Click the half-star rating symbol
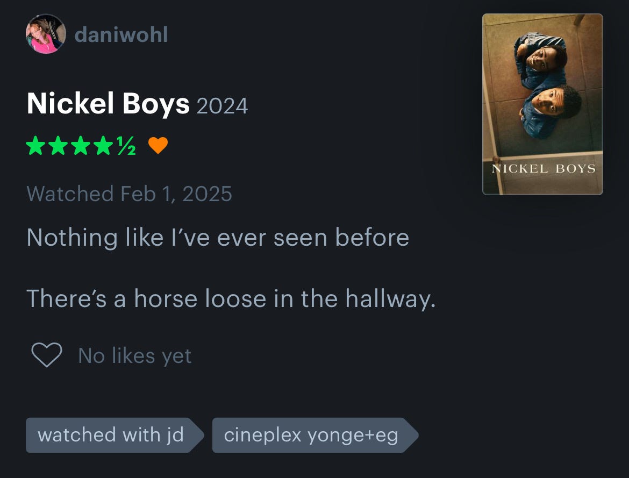The image size is (629, 478). [126, 145]
